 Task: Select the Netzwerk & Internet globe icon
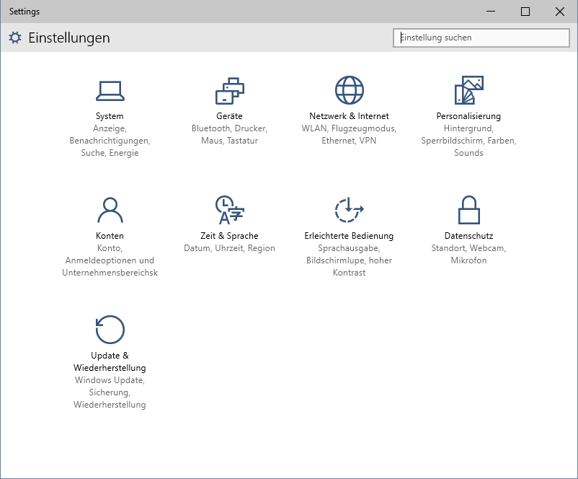point(349,90)
